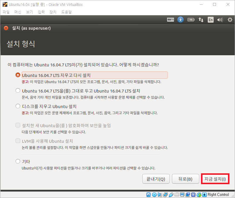Open the sound volume indicator

point(220,20)
